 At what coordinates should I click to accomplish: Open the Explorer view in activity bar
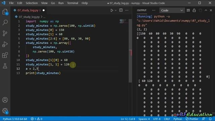(5, 12)
